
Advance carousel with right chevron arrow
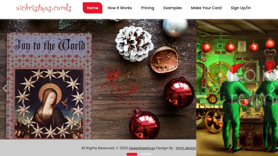click(x=273, y=88)
